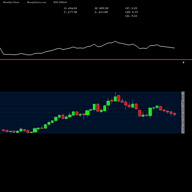Screen dimensions: 192x192
Task: Click the Monthly Charts title text
Action: [x=11, y=2]
